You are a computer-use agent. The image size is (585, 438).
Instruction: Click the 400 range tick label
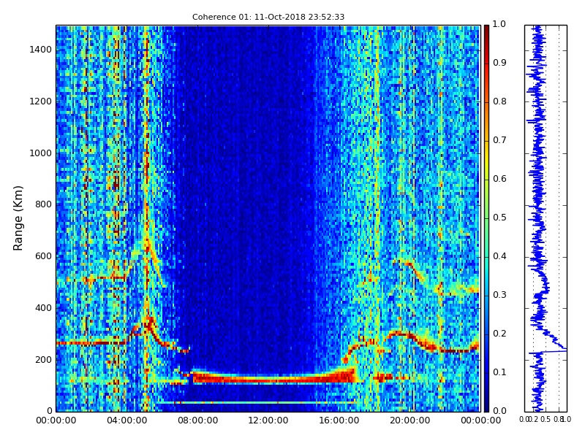pos(43,308)
